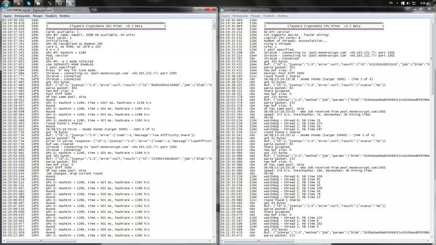Viewport: 436px width, 245px height.
Task: Open Επεξεργασία menu in 1433769596_log.txt window
Action: (x=22, y=16)
